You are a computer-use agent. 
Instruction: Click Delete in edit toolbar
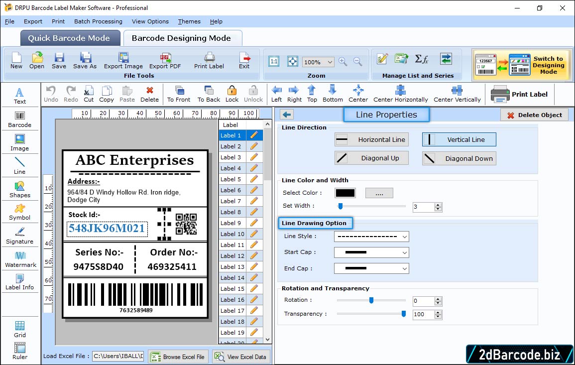click(x=150, y=94)
